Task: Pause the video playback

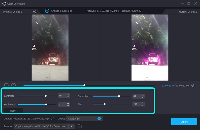Action: (6, 85)
